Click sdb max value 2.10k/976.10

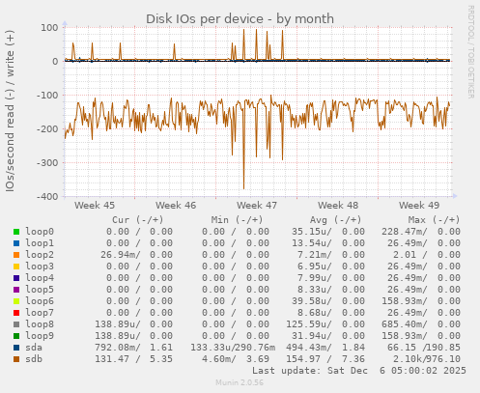pos(427,359)
